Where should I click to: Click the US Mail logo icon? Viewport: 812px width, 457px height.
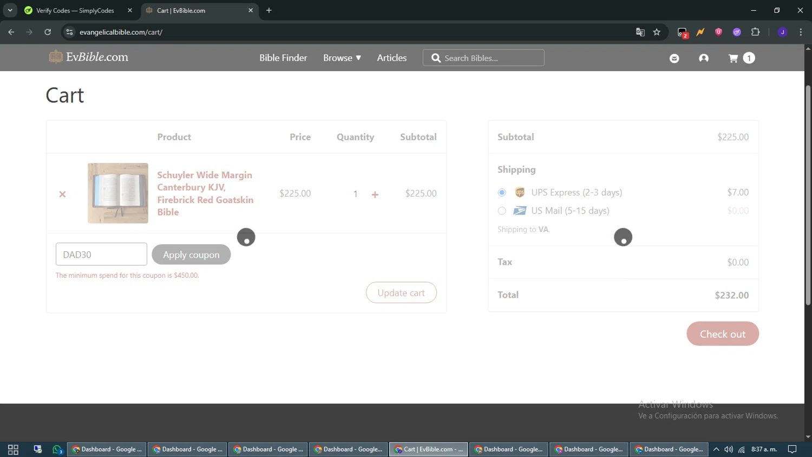pos(520,211)
